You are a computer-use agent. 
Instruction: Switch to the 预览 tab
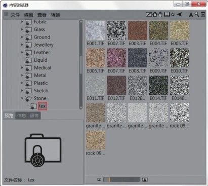pyautogui.click(x=9, y=116)
